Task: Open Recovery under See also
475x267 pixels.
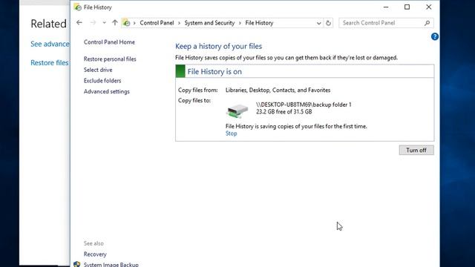Action: click(x=95, y=254)
